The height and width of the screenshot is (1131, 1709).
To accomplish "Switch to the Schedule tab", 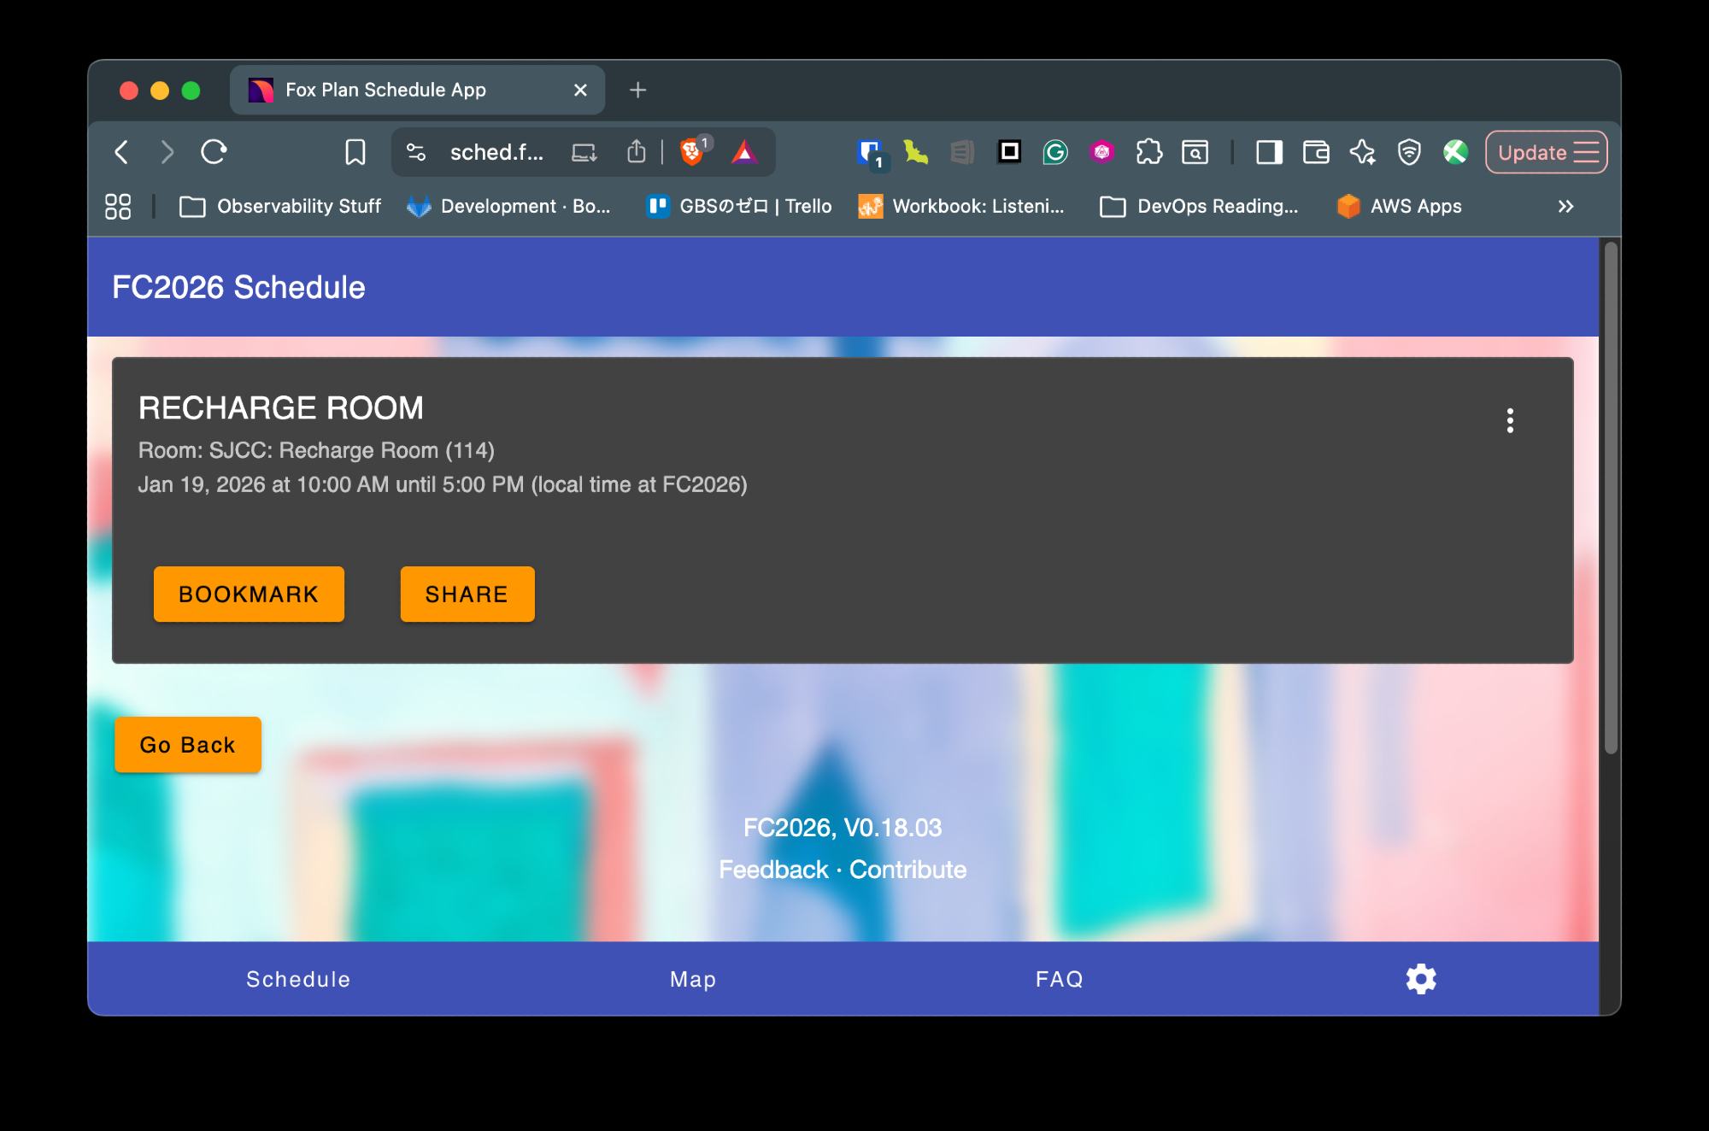I will pyautogui.click(x=298, y=979).
